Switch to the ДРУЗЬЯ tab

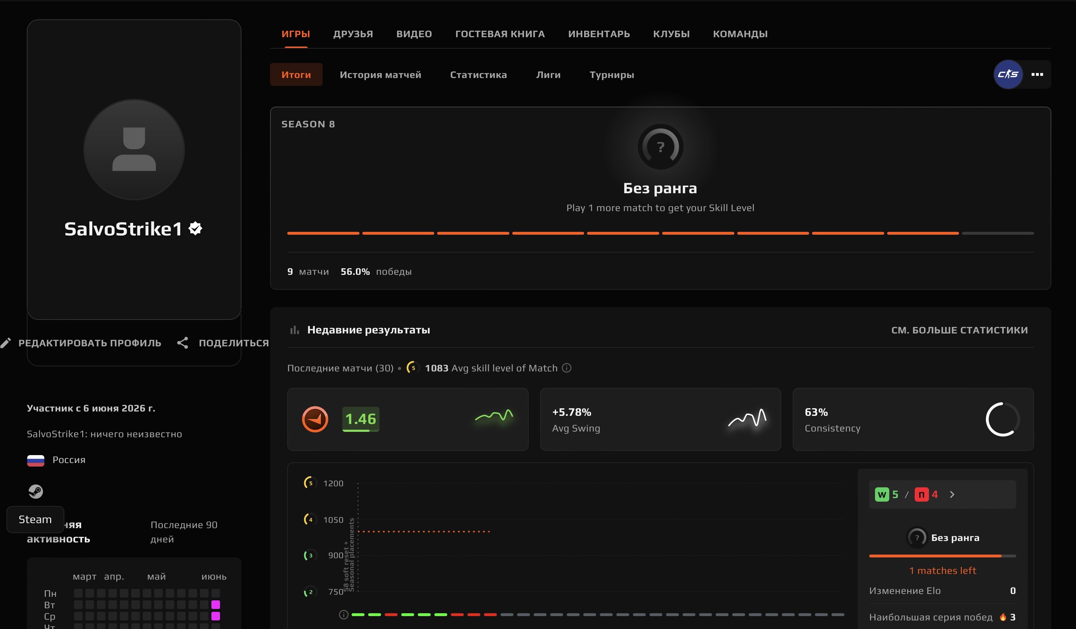point(353,34)
